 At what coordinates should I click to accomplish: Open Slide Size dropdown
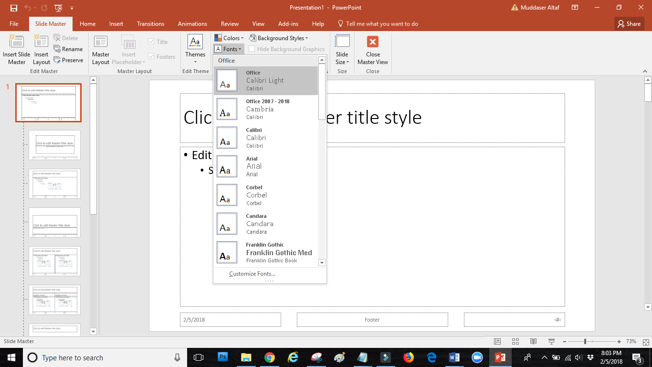pos(342,50)
